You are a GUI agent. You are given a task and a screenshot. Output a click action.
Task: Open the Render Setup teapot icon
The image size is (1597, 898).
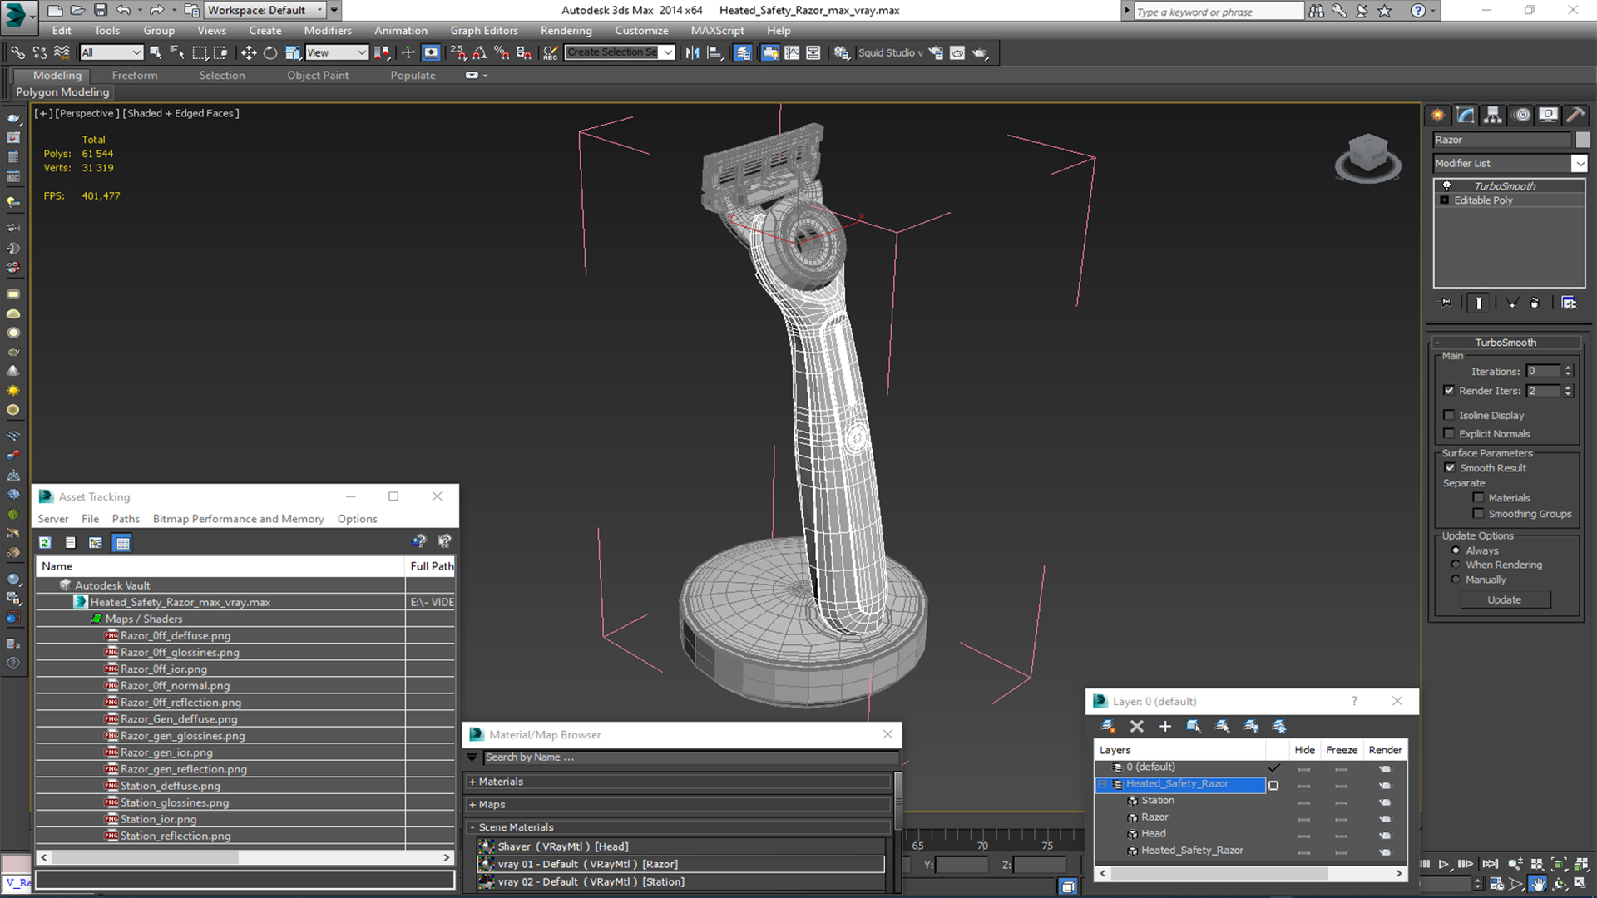(x=936, y=52)
